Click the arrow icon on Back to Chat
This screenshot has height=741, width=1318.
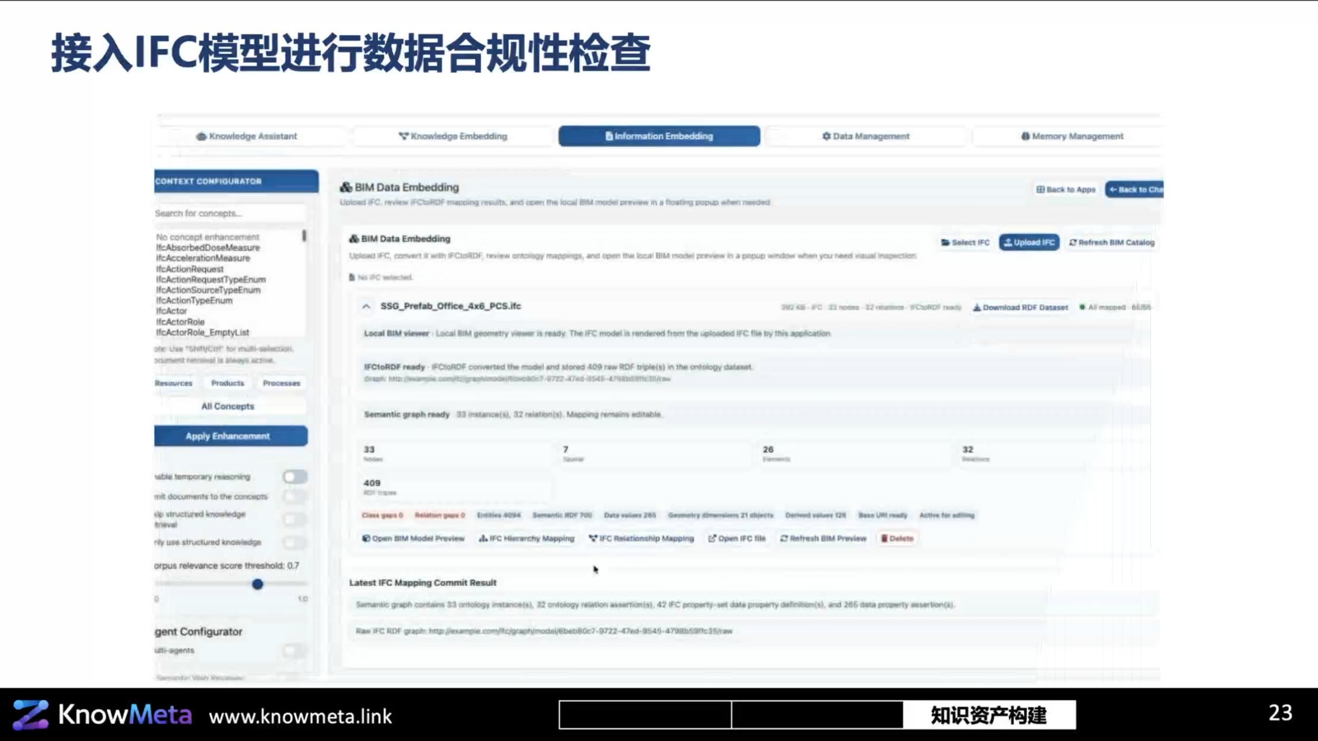point(1113,189)
